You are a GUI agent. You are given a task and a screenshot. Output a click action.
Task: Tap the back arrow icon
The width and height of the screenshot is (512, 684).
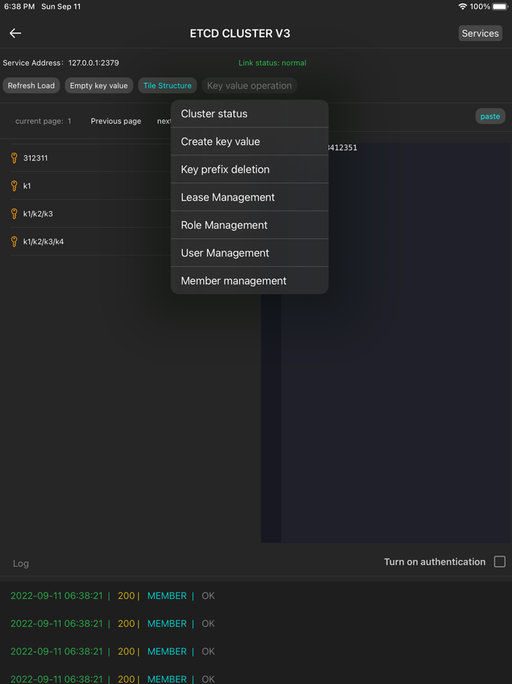pyautogui.click(x=15, y=33)
